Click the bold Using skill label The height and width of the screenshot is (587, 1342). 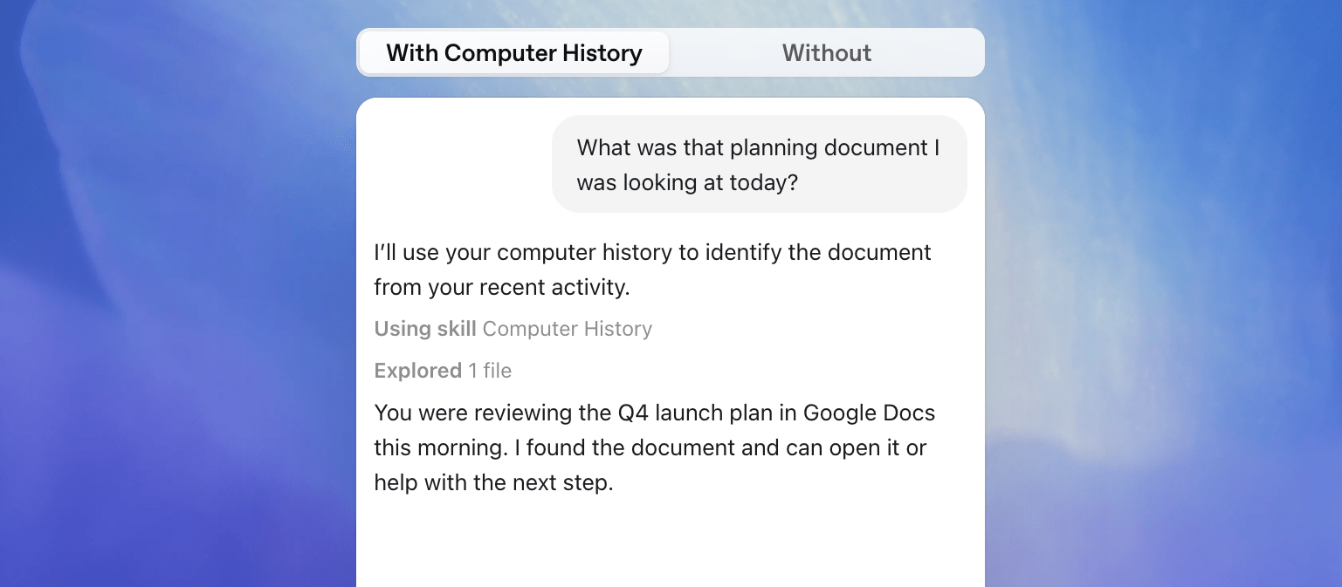tap(425, 329)
